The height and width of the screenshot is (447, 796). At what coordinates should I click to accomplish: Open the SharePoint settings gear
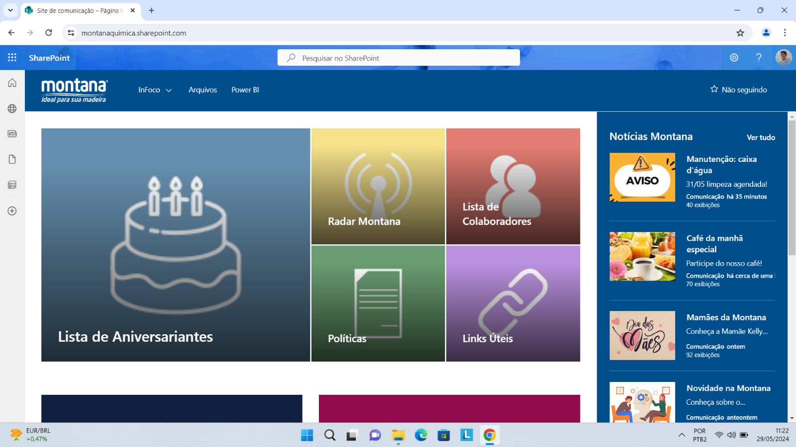[734, 58]
